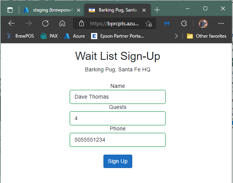The image size is (233, 183).
Task: Open the PAX favorite
Action: pyautogui.click(x=49, y=36)
